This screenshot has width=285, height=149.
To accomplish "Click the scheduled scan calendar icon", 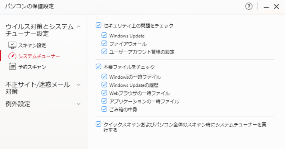I will pos(12,66).
